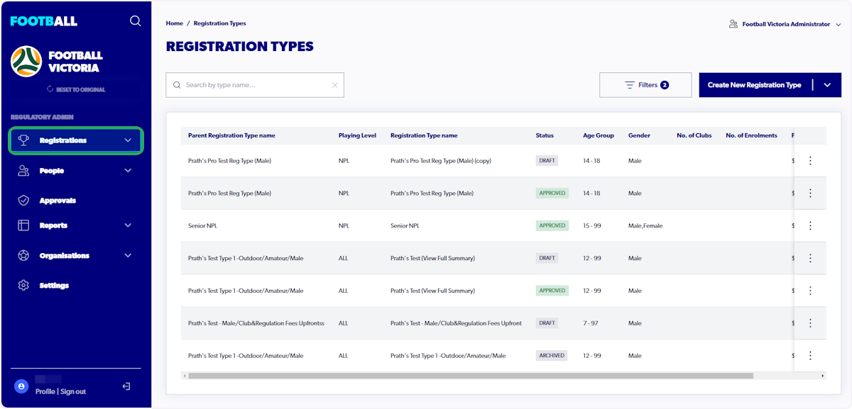852x409 pixels.
Task: Click scrollbar left arrow of table
Action: point(184,376)
